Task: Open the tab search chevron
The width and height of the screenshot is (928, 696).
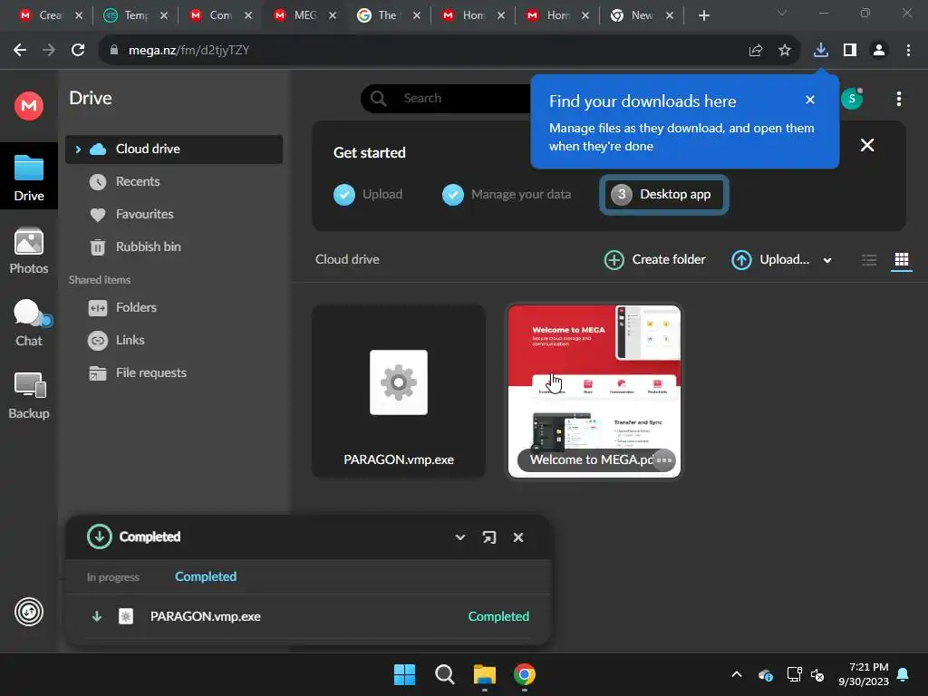Action: (782, 13)
